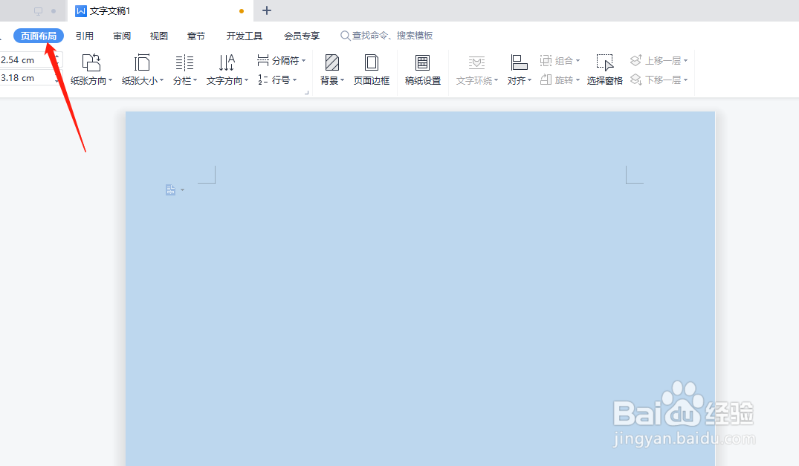Expand the 分栏 dropdown arrow
799x466 pixels.
[x=195, y=80]
